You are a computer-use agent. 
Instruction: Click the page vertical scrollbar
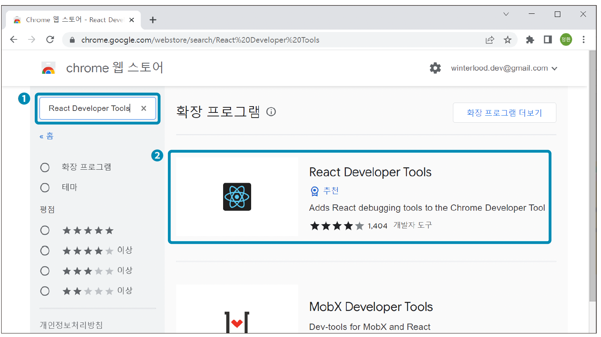pos(592,176)
